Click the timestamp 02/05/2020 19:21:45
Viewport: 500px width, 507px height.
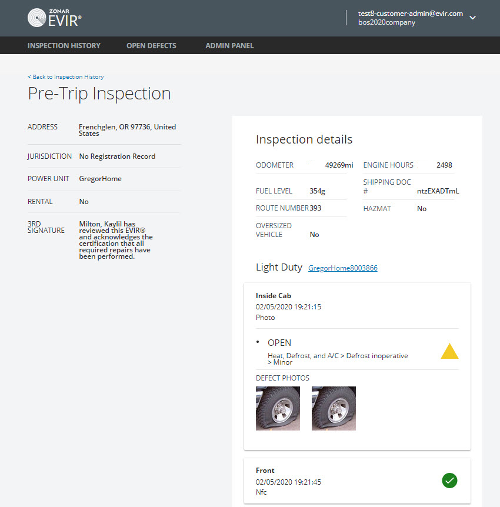point(288,482)
